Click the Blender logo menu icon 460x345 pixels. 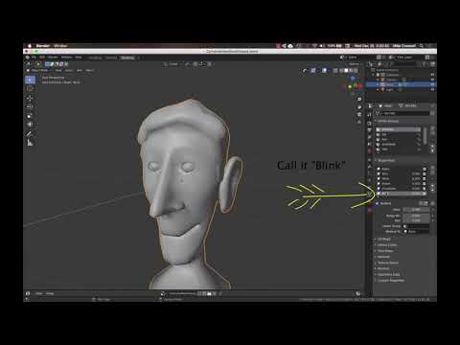pos(27,57)
